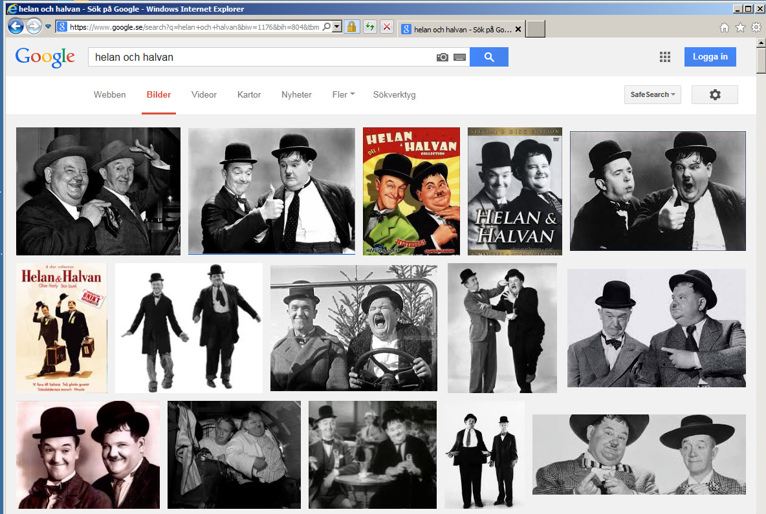Screen dimensions: 766x514
Task: Click the security padlock icon
Action: pyautogui.click(x=351, y=27)
